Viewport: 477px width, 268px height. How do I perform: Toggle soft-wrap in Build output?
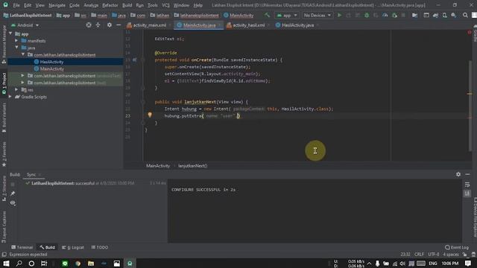467,185
